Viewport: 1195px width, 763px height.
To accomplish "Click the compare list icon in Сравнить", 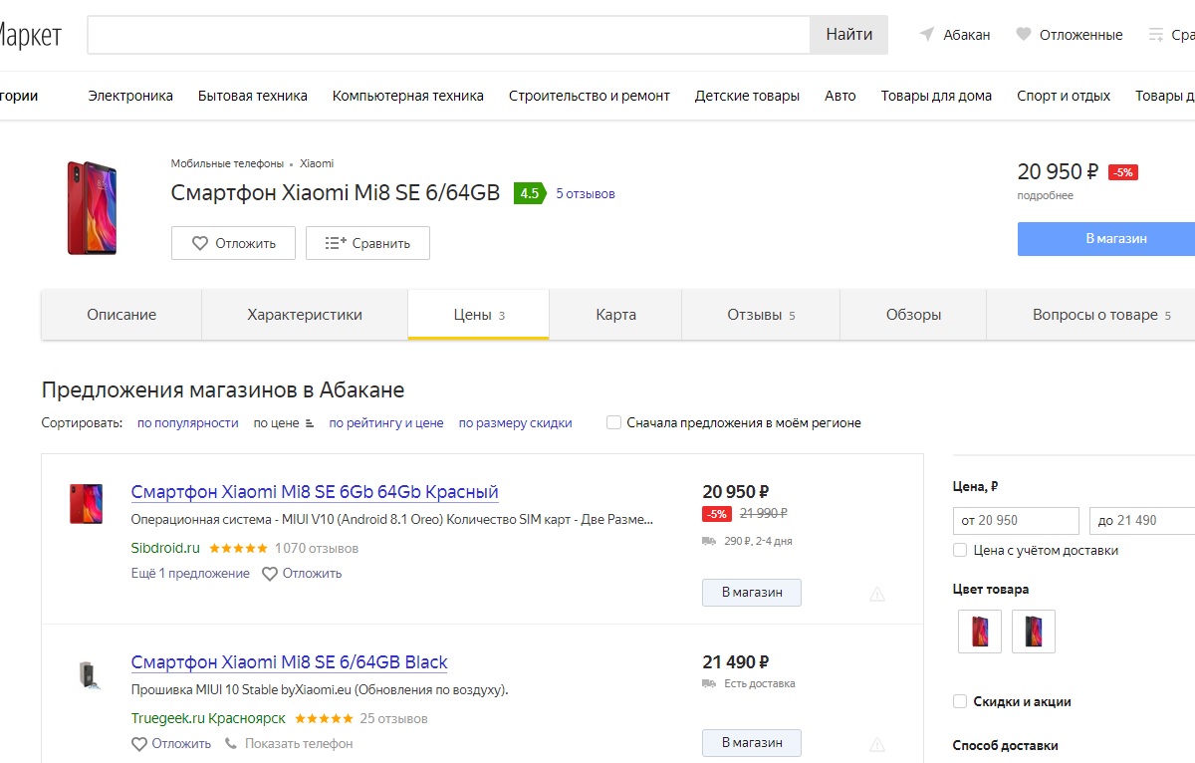I will pos(336,243).
